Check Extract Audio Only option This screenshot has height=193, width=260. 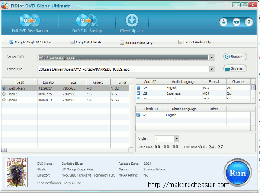[180, 42]
